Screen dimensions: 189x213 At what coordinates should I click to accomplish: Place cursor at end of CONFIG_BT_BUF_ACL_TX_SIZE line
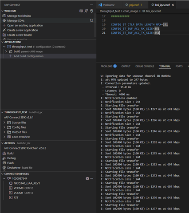coord(160,33)
